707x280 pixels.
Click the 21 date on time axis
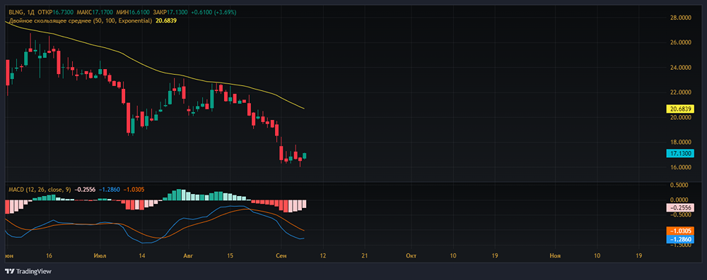coord(365,255)
